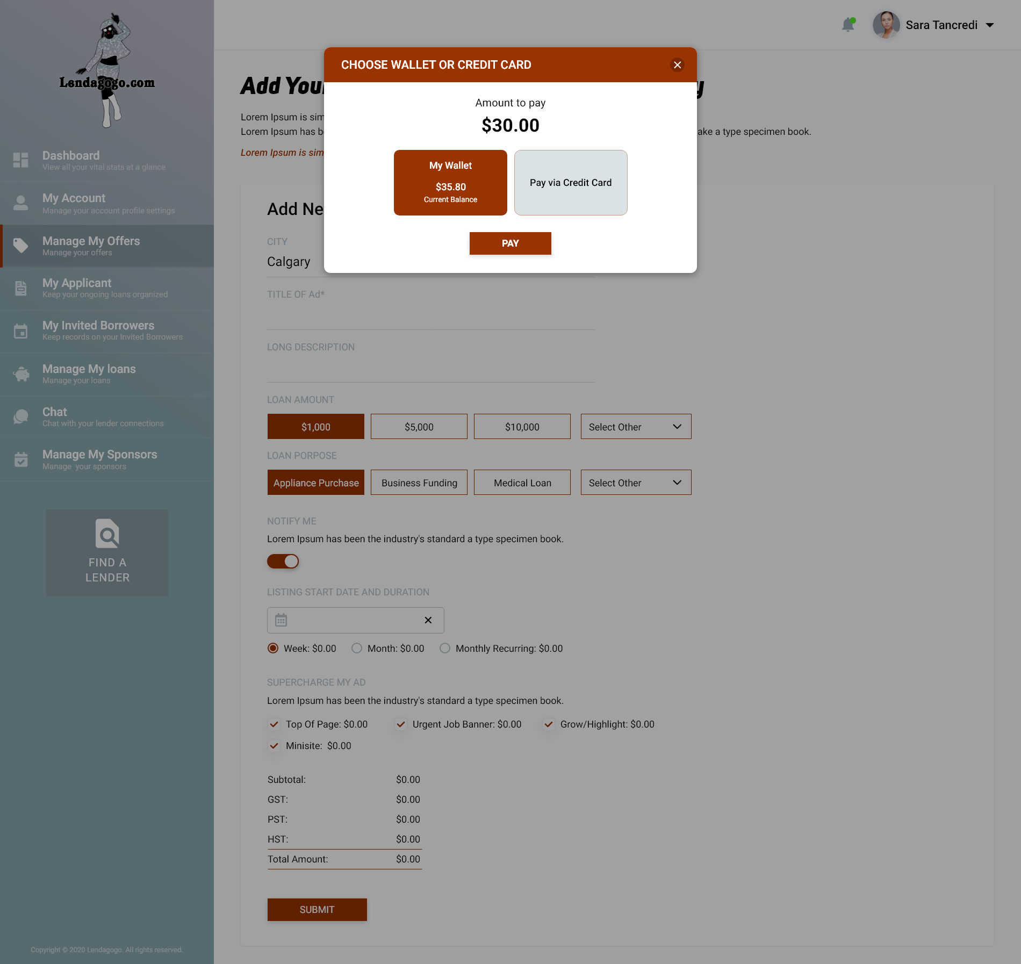Click the Dashboard grid icon in sidebar

21,160
